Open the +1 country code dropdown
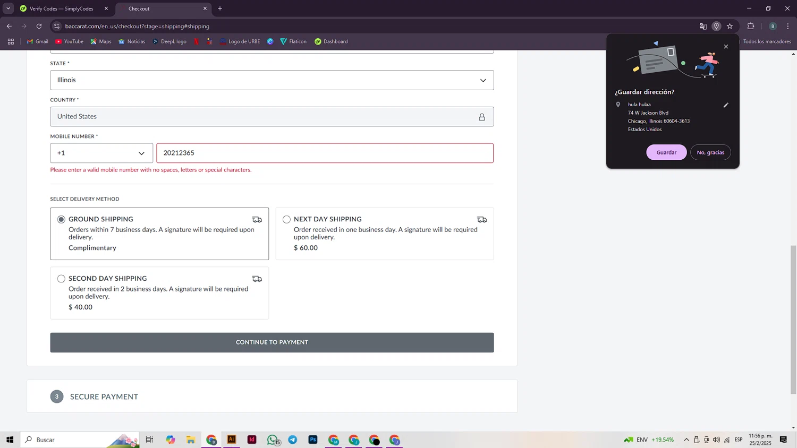This screenshot has width=797, height=448. point(101,153)
